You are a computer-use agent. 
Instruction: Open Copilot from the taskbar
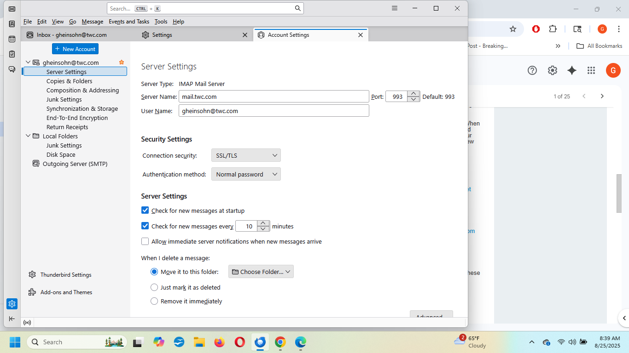(159, 342)
